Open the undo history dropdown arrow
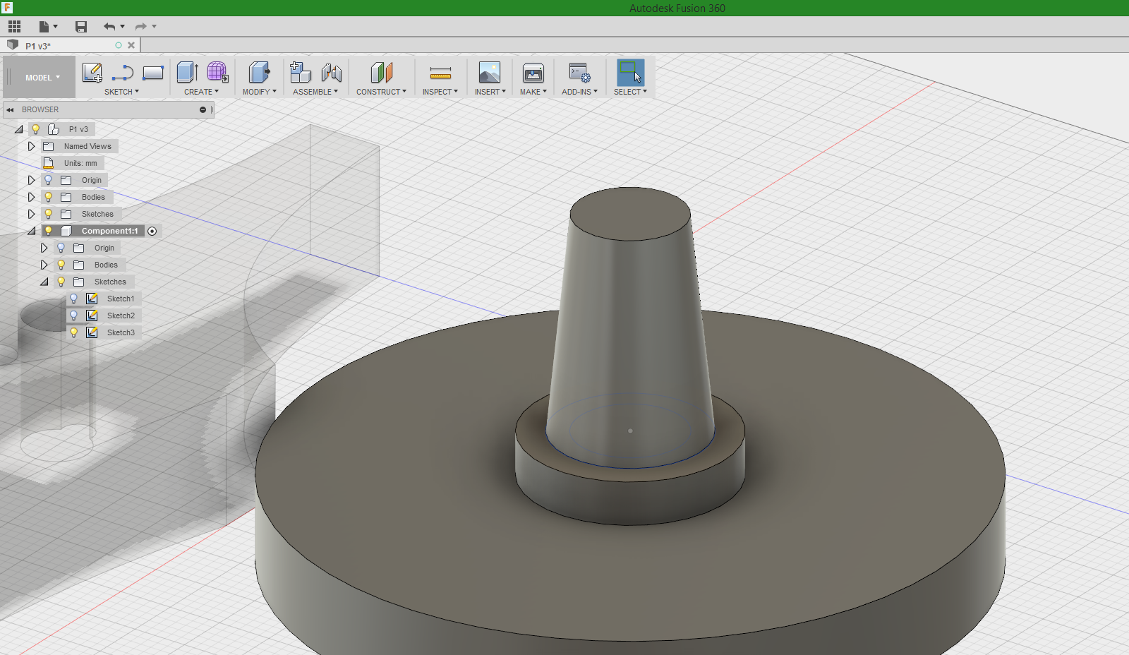Screen dimensions: 1129x655 [x=123, y=27]
